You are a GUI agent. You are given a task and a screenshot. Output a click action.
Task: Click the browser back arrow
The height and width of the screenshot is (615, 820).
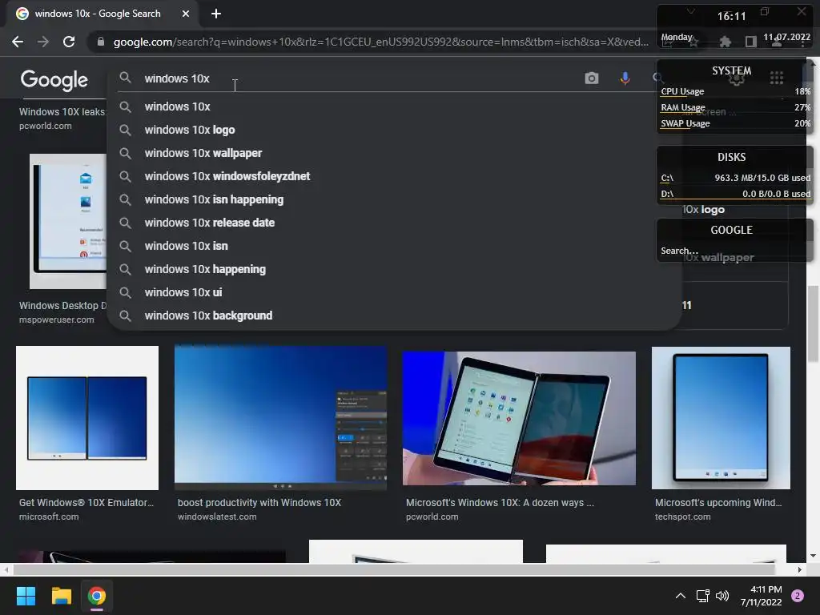tap(18, 42)
